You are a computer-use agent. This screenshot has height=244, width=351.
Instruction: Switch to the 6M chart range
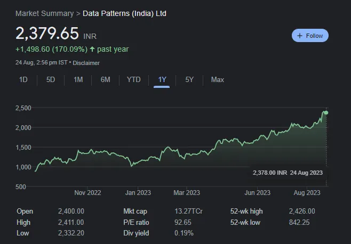click(x=105, y=79)
